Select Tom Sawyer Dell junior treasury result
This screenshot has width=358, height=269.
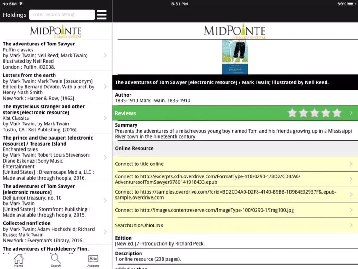[x=56, y=200]
